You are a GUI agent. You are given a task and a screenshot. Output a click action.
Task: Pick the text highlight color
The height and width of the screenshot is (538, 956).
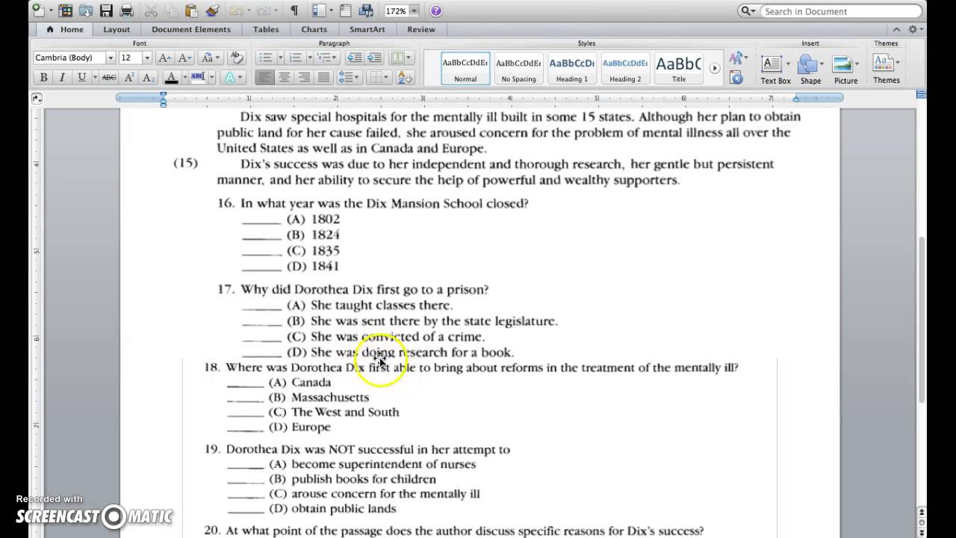pos(198,77)
